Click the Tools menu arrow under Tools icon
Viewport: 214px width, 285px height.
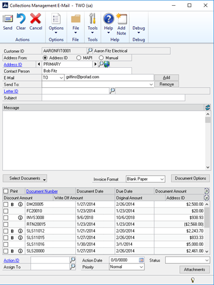coord(92,32)
